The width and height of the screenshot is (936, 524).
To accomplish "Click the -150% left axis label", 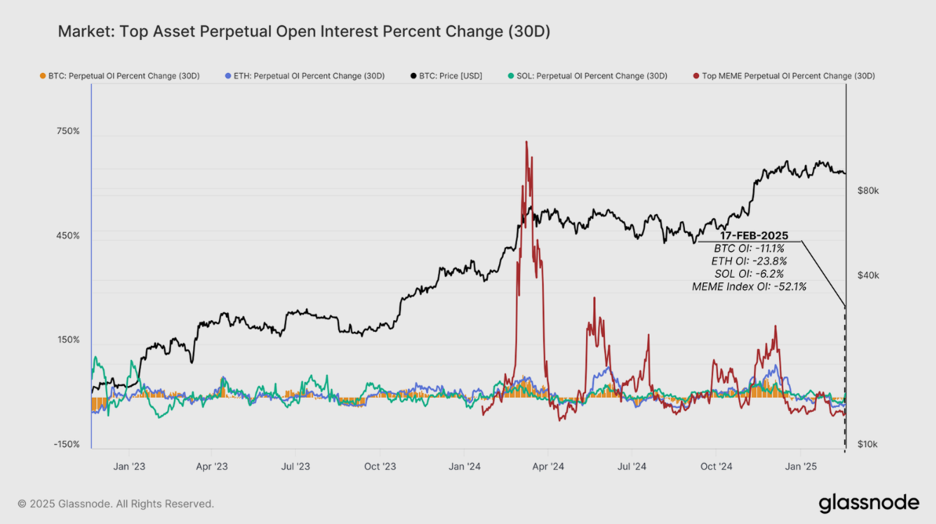I will (67, 445).
